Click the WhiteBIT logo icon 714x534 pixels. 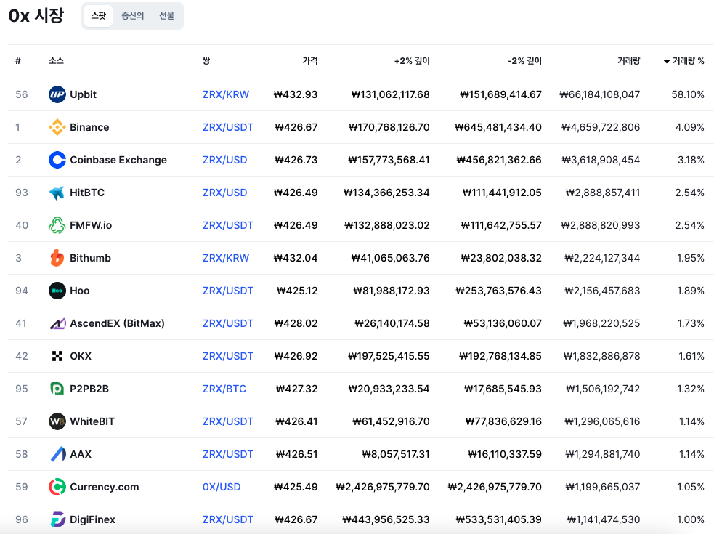tap(57, 421)
